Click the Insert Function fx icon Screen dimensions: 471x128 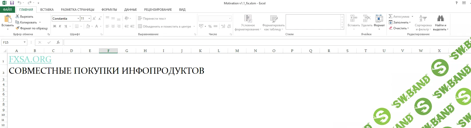58,42
